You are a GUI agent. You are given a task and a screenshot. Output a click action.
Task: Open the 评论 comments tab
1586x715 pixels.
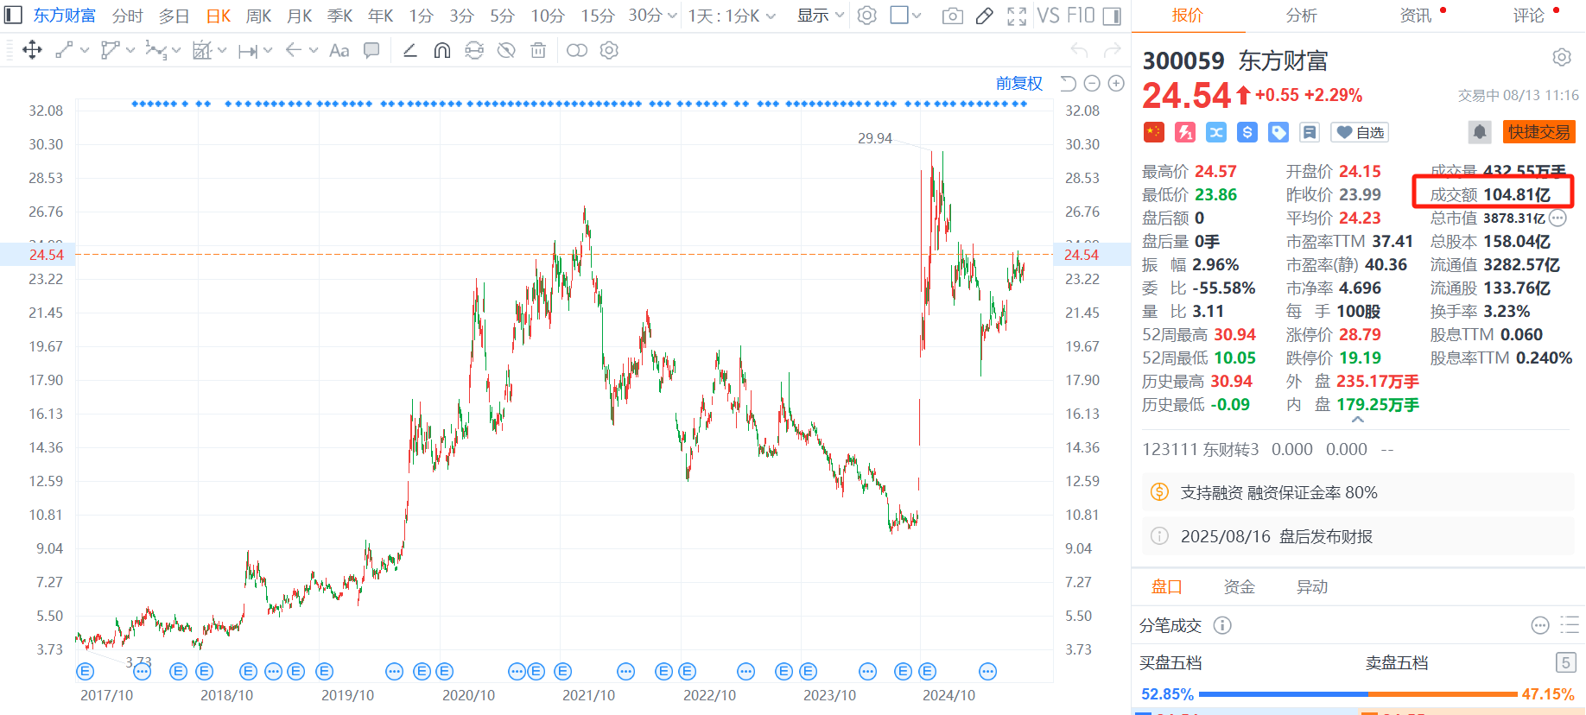pos(1529,16)
